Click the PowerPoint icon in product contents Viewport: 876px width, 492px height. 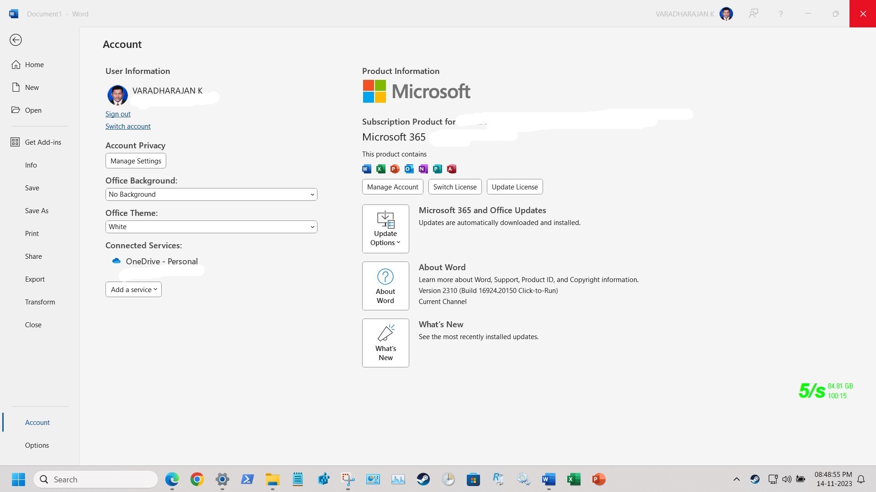coord(395,169)
